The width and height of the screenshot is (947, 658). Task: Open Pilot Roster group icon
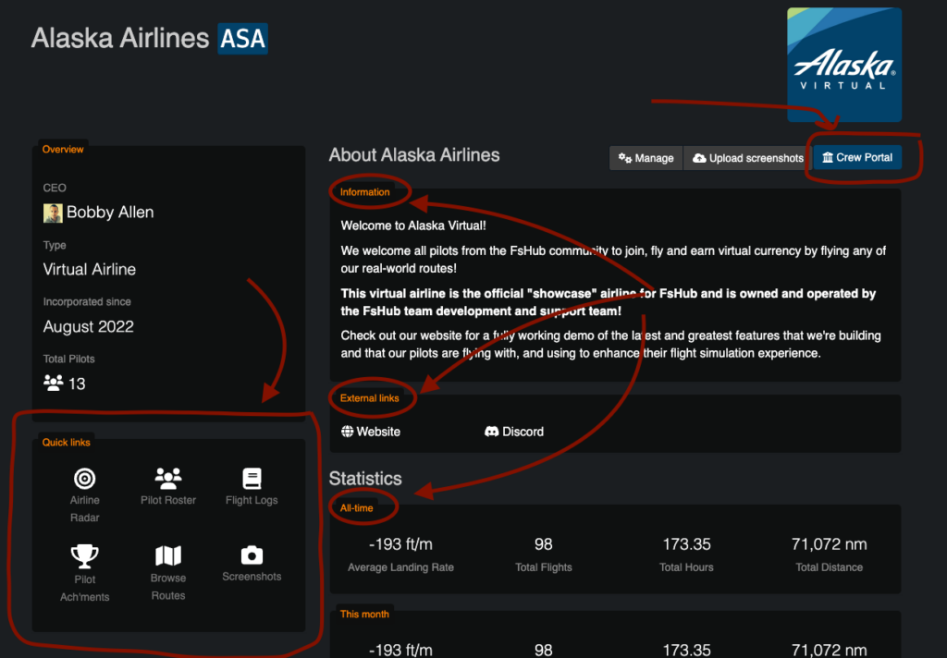tap(168, 478)
